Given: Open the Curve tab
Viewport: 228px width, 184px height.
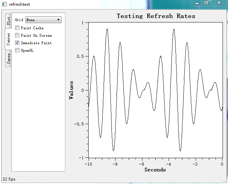Looking at the screenshot, I should click(8, 58).
